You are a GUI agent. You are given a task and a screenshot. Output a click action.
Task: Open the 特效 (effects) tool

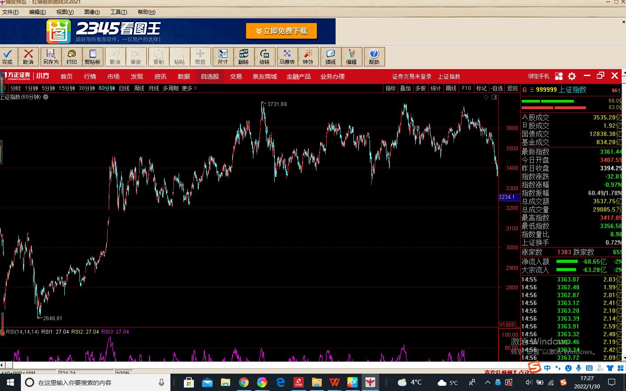308,57
